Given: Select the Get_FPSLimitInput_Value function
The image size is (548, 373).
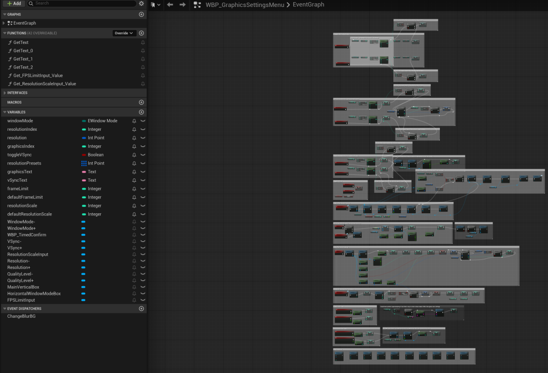Looking at the screenshot, I should point(38,75).
